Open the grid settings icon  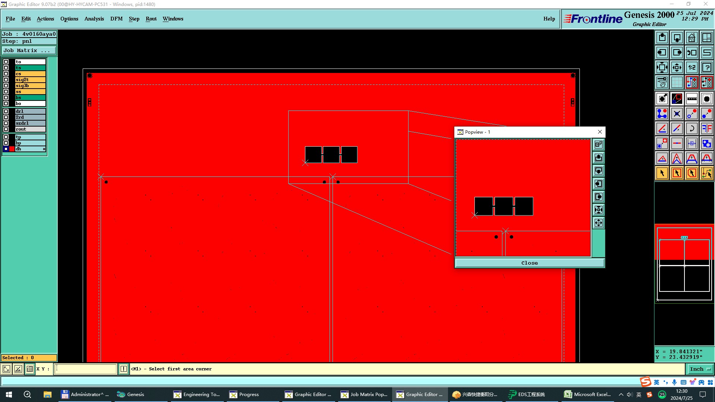coord(677,82)
